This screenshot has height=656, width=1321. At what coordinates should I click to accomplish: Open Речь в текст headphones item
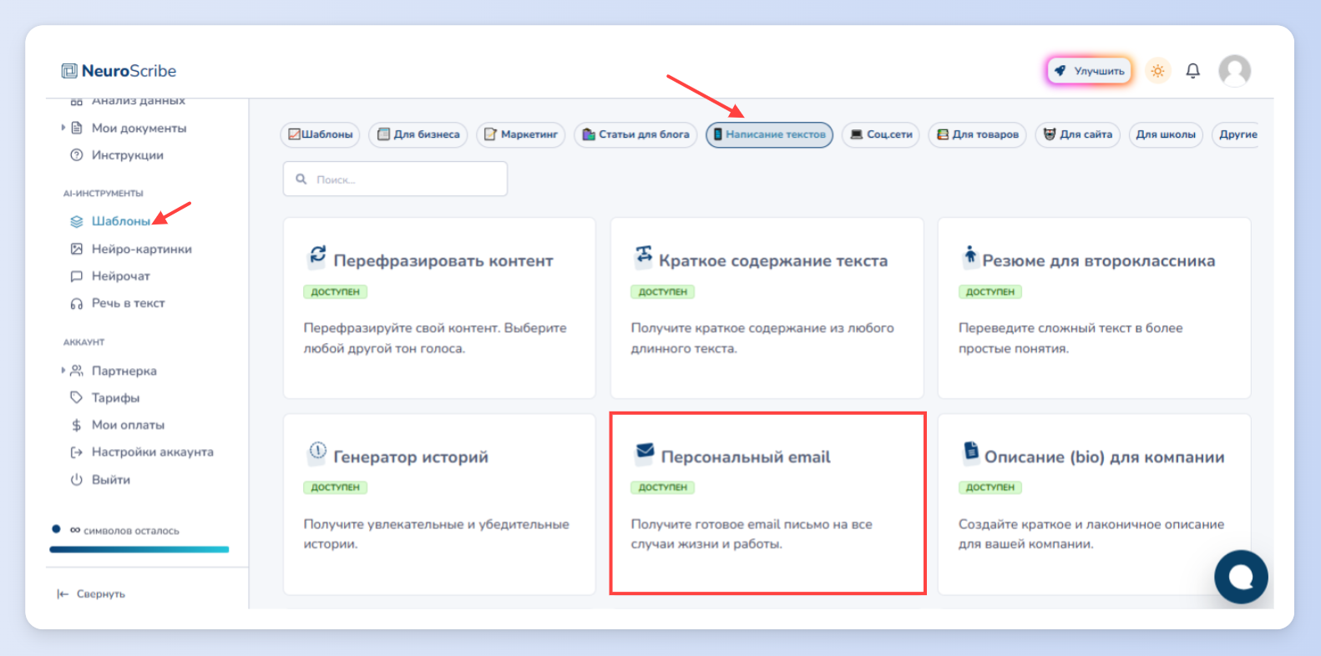118,303
